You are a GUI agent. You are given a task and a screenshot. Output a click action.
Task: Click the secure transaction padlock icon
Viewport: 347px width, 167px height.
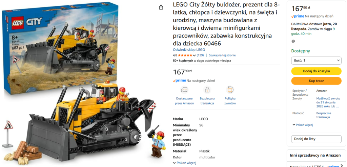coord(207,90)
